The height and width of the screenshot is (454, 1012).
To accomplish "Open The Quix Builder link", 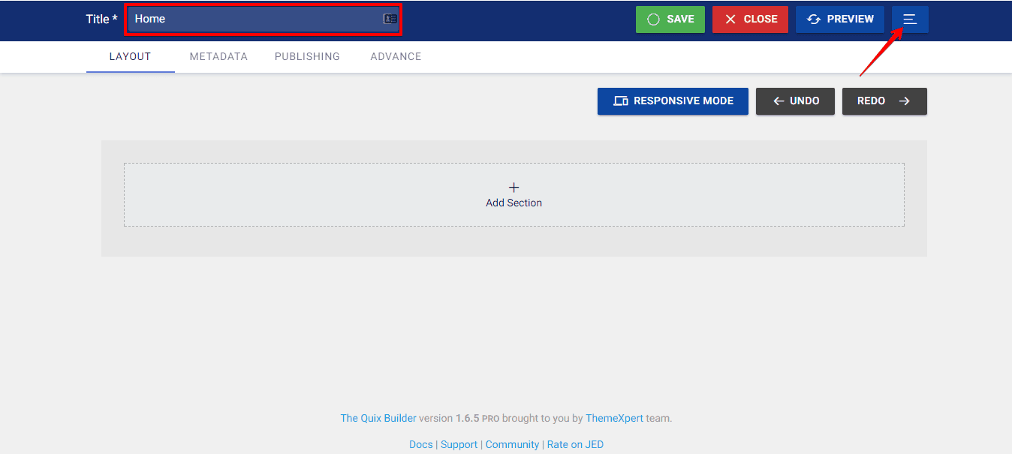I will (x=378, y=419).
